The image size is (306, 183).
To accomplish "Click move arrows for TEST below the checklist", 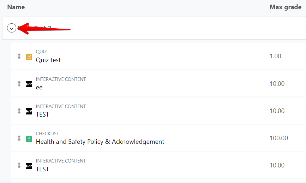I will click(19, 165).
